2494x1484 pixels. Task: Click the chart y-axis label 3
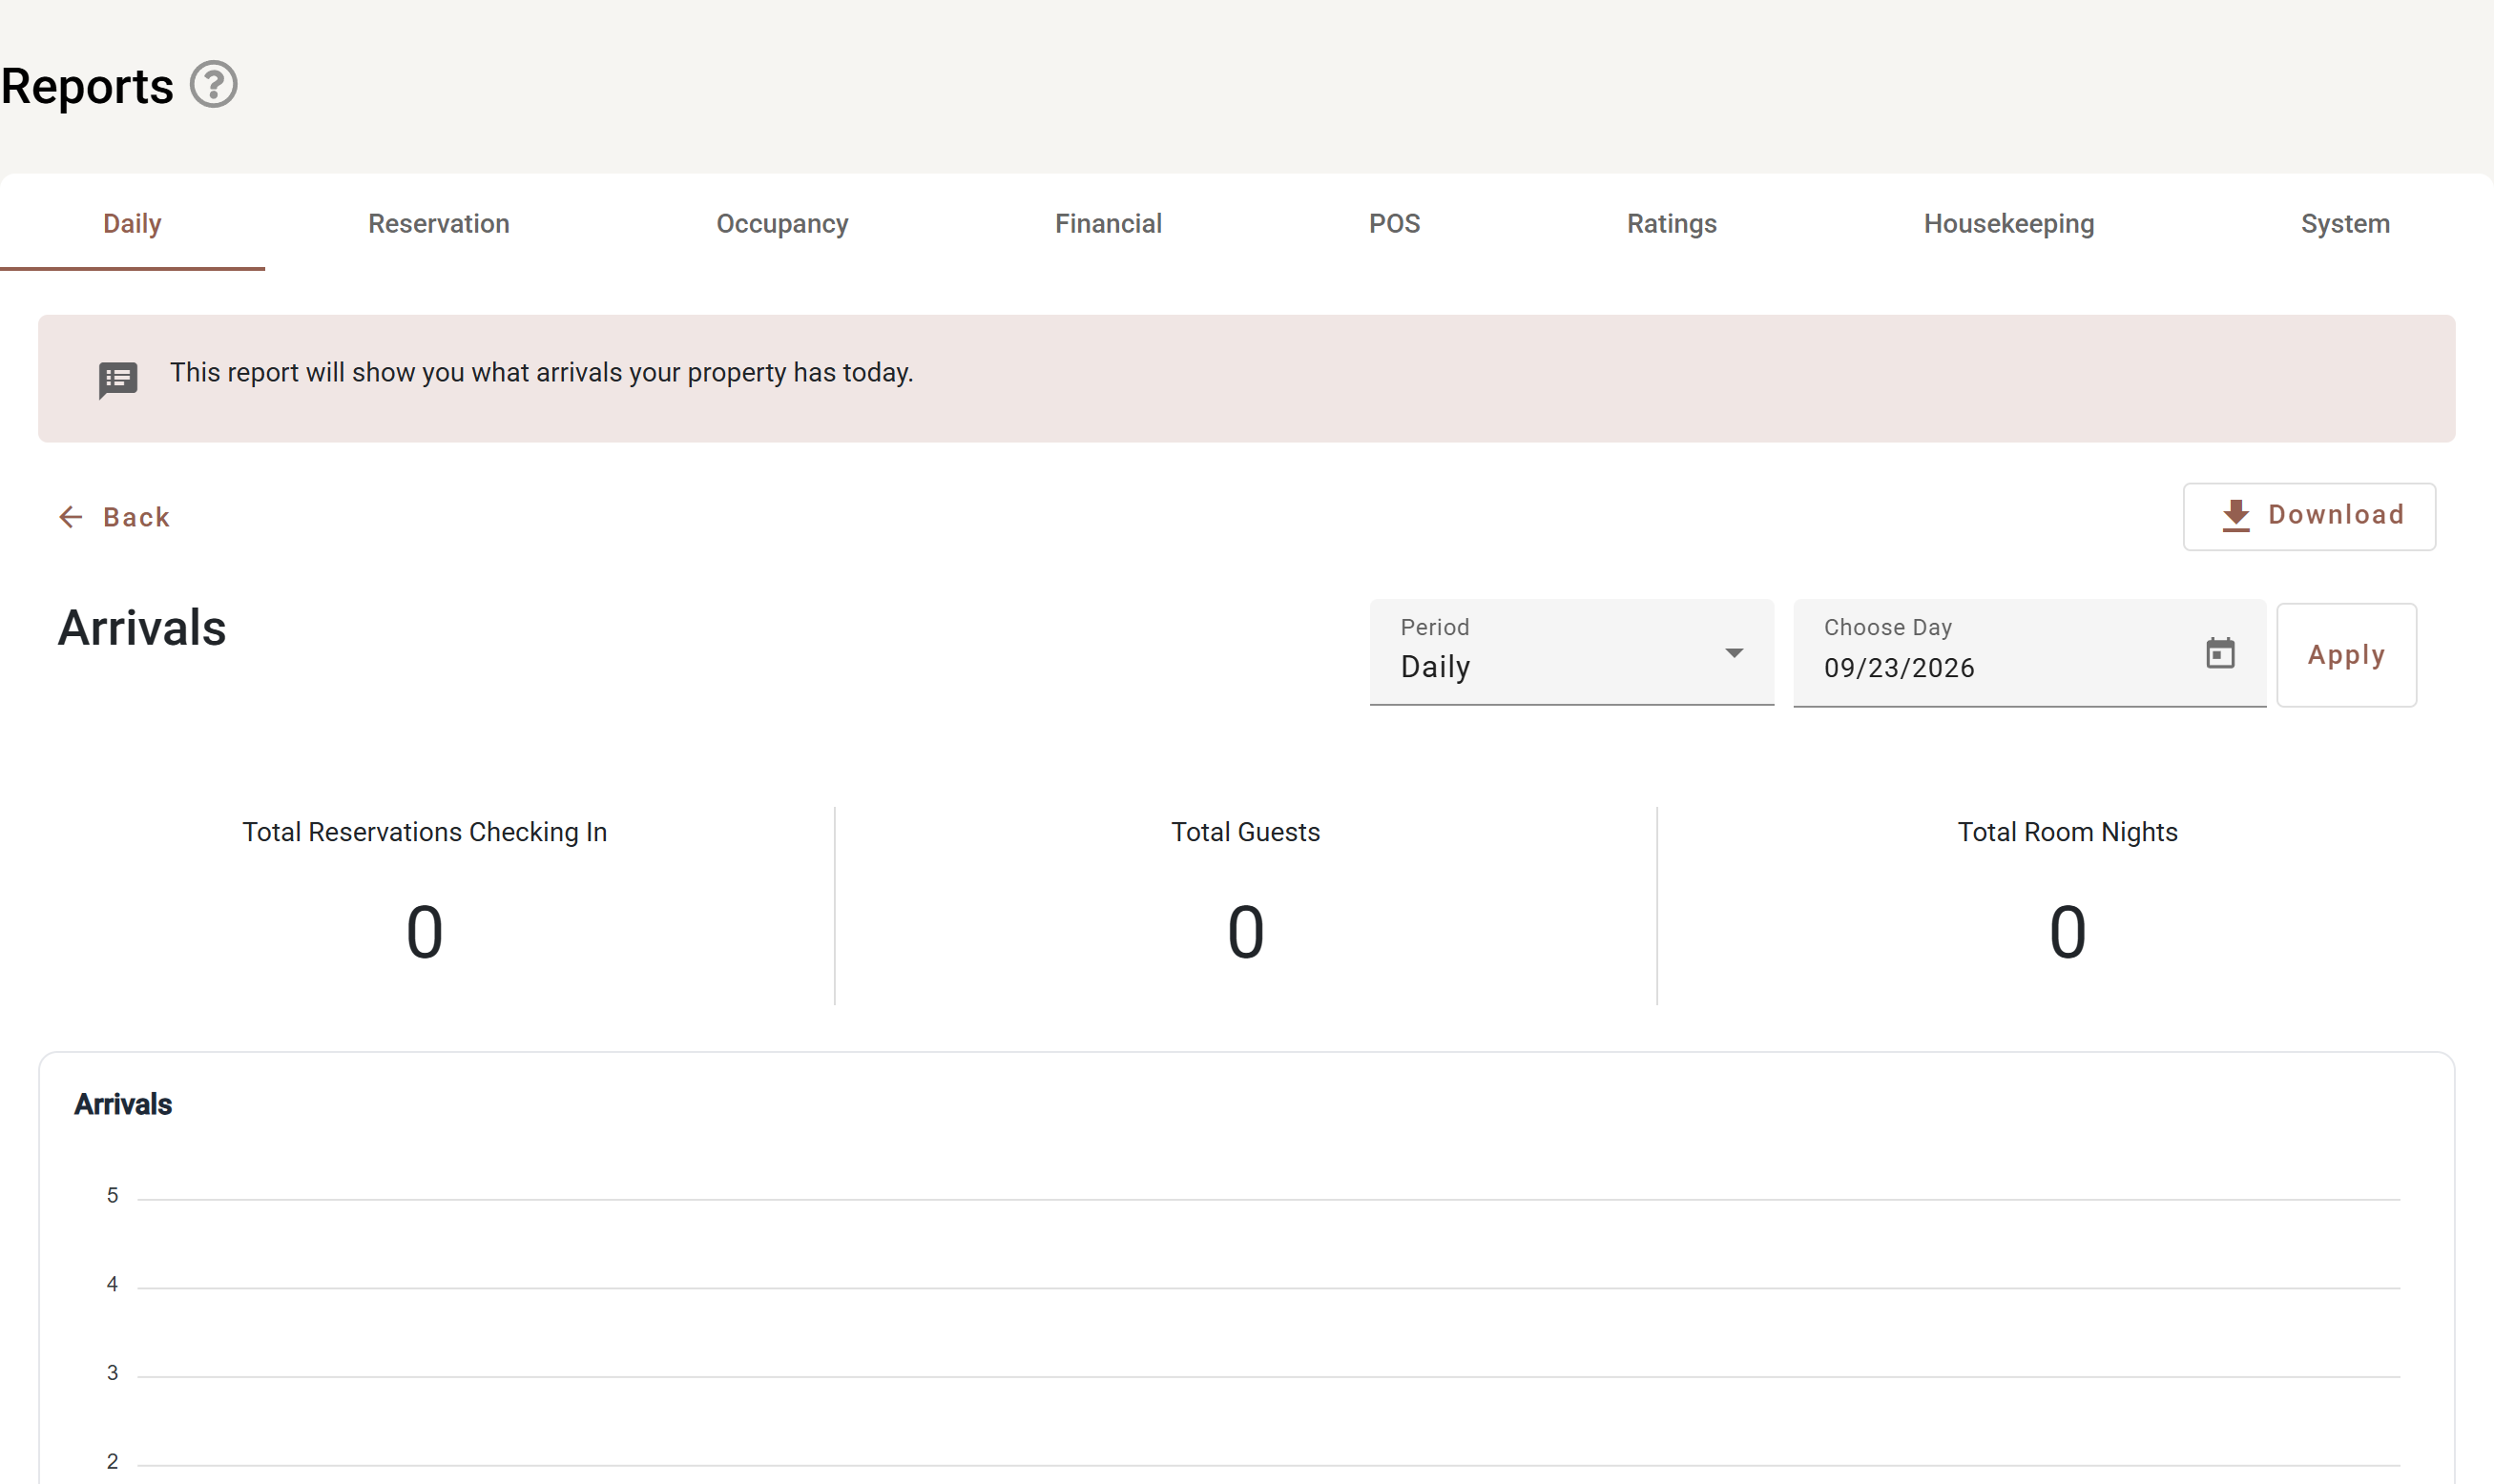(x=112, y=1373)
